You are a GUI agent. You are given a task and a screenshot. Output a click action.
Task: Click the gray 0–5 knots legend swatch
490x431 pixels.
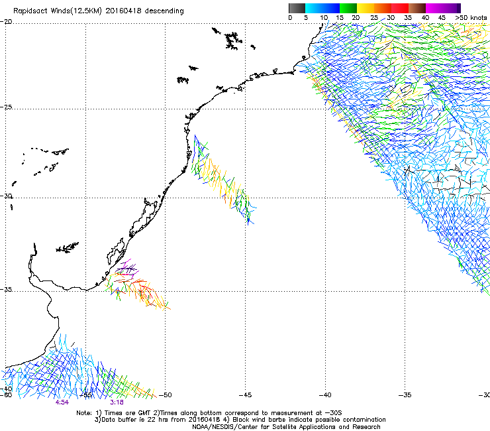[297, 8]
